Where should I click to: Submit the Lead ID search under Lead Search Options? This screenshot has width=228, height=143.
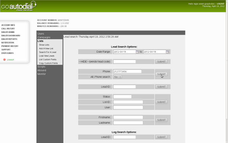point(161,87)
